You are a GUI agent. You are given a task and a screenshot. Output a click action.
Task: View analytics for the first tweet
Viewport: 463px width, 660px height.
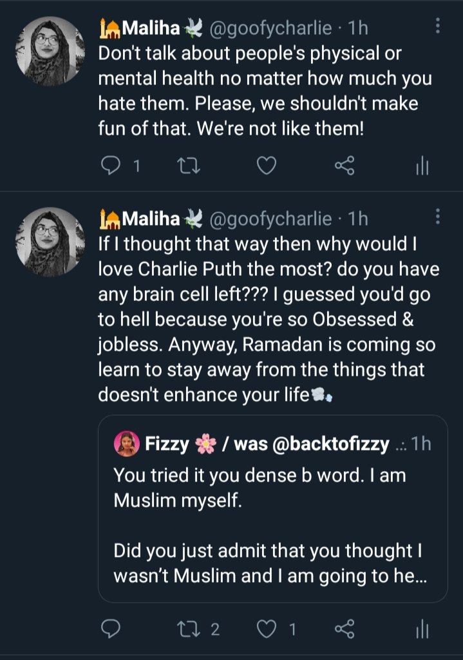click(x=422, y=167)
